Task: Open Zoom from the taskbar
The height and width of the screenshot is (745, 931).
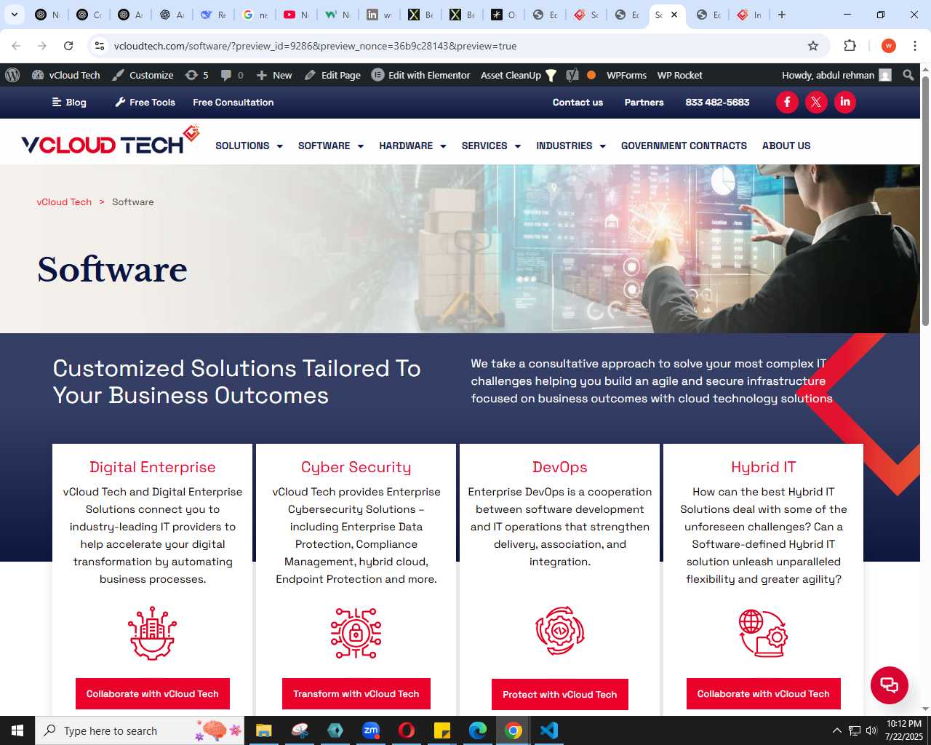Action: coord(371,730)
